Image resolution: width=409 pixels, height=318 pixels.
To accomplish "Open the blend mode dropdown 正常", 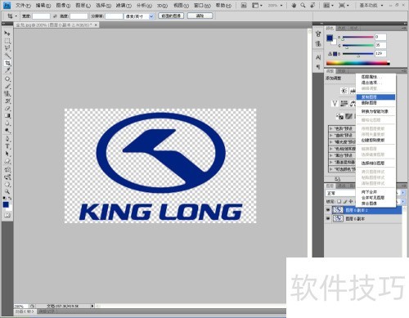I will pyautogui.click(x=341, y=193).
